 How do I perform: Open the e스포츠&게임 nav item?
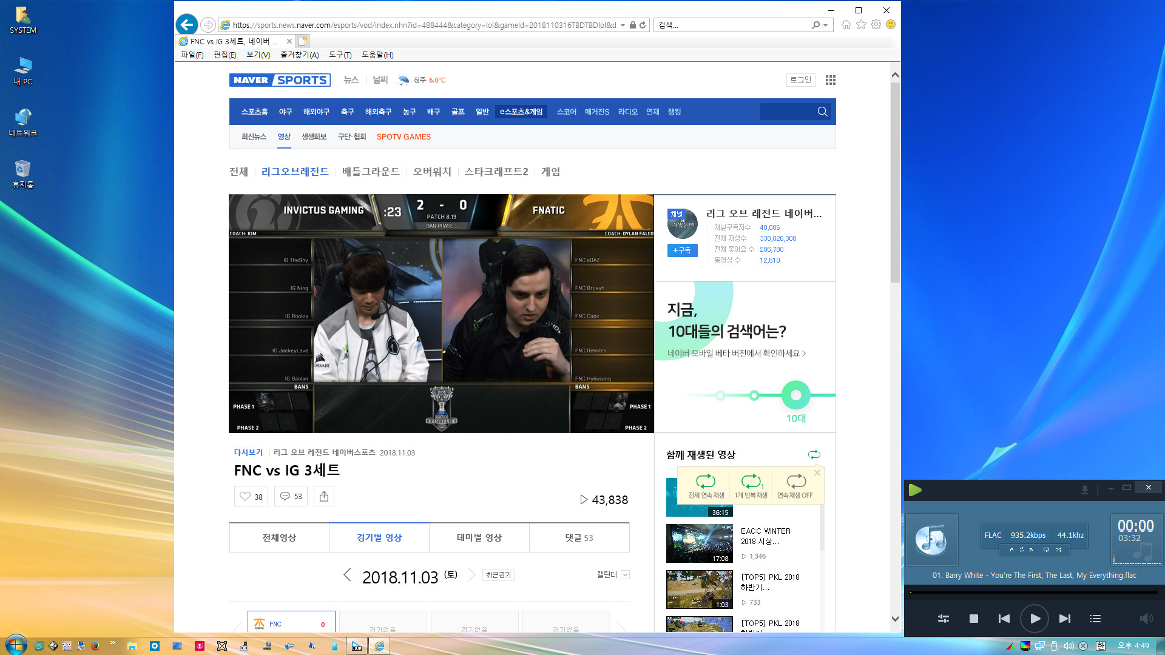521,112
